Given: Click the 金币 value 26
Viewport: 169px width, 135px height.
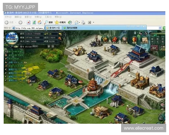Looking at the screenshot, I should pyautogui.click(x=53, y=34).
